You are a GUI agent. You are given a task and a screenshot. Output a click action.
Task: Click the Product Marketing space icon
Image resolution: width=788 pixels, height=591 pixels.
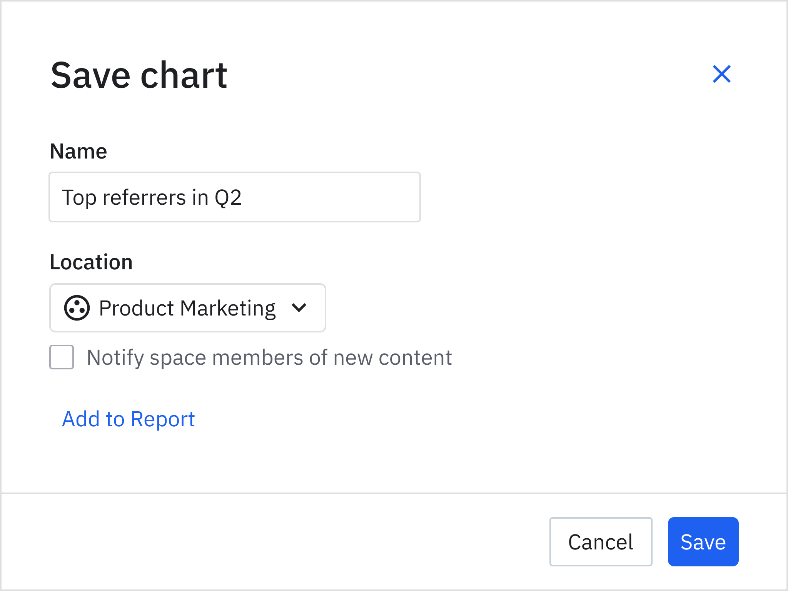[77, 308]
